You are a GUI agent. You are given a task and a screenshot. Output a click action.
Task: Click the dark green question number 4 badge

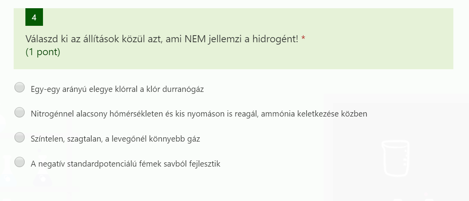[34, 17]
